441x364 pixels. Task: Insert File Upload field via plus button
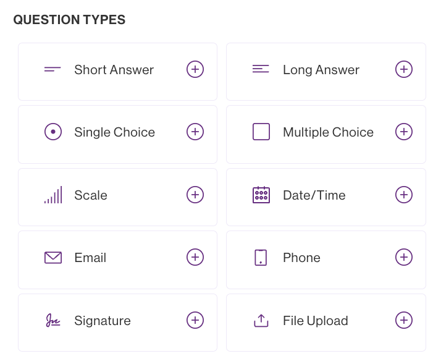[404, 320]
